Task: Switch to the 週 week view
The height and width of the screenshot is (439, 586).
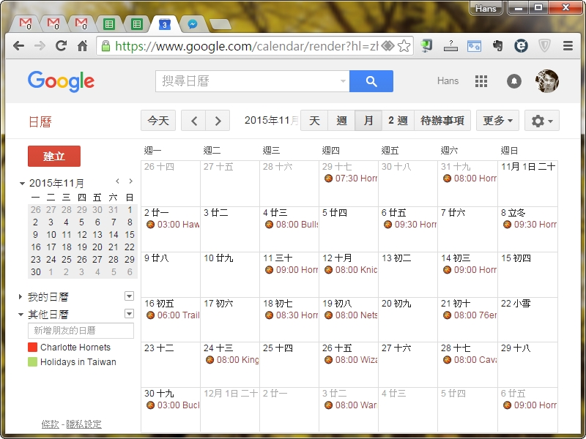Action: (x=341, y=121)
